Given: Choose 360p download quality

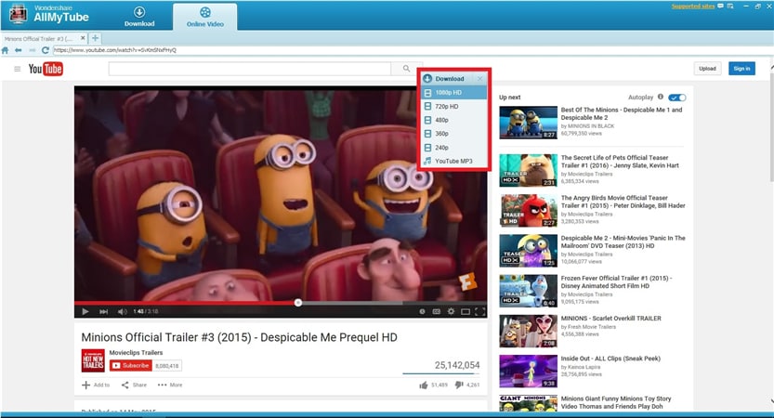Looking at the screenshot, I should 453,134.
